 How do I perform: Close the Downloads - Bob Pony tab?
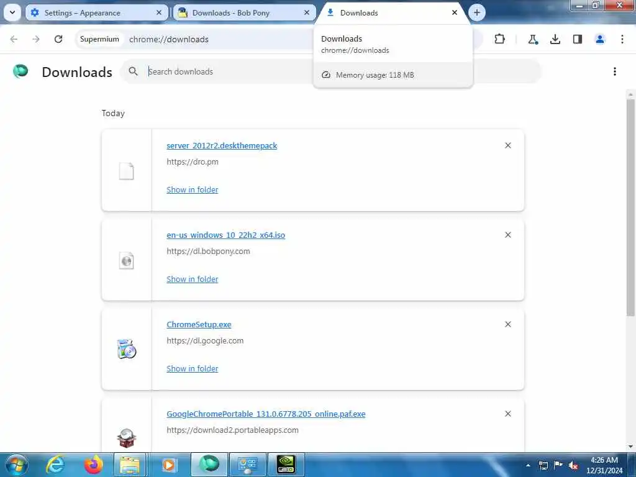click(307, 12)
